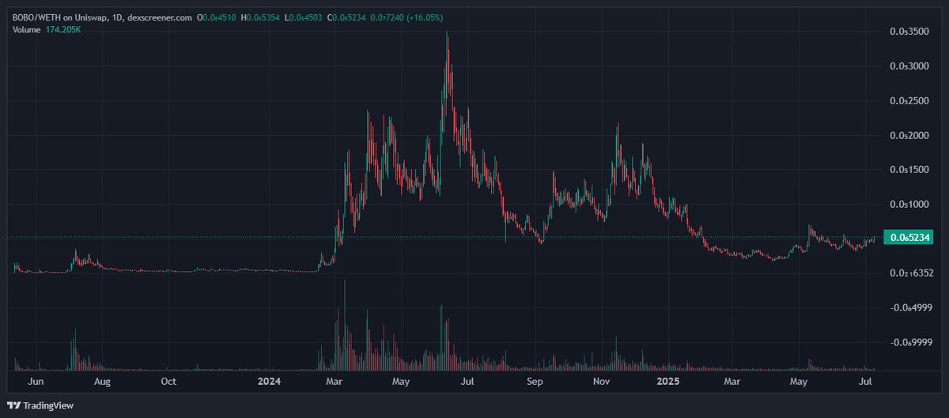Click the Mar label after 2024
Image resolution: width=949 pixels, height=418 pixels.
tap(335, 382)
